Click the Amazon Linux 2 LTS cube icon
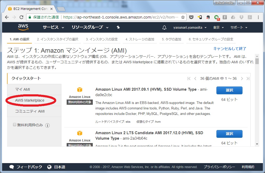Image resolution: width=265 pixels, height=173 pixels. 80,133
